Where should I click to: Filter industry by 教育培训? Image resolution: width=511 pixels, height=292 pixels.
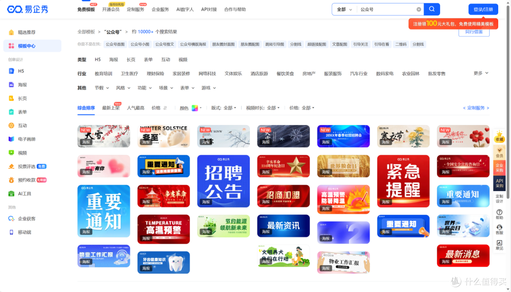pos(103,74)
